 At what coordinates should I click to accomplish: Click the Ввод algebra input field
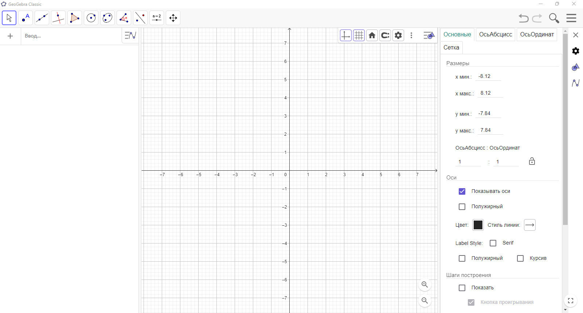click(x=71, y=36)
